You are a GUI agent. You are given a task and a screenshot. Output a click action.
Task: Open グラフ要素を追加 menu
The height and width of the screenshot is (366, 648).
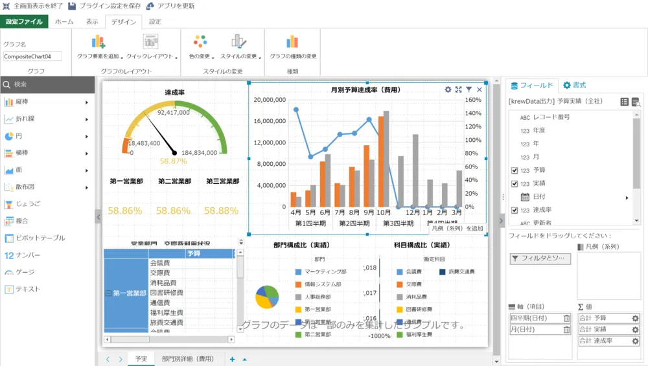click(100, 47)
